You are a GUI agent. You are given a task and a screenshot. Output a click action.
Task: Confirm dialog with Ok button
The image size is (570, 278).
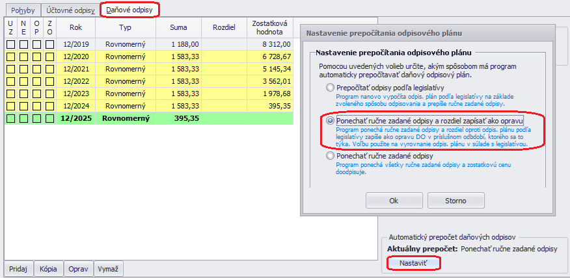pyautogui.click(x=394, y=201)
